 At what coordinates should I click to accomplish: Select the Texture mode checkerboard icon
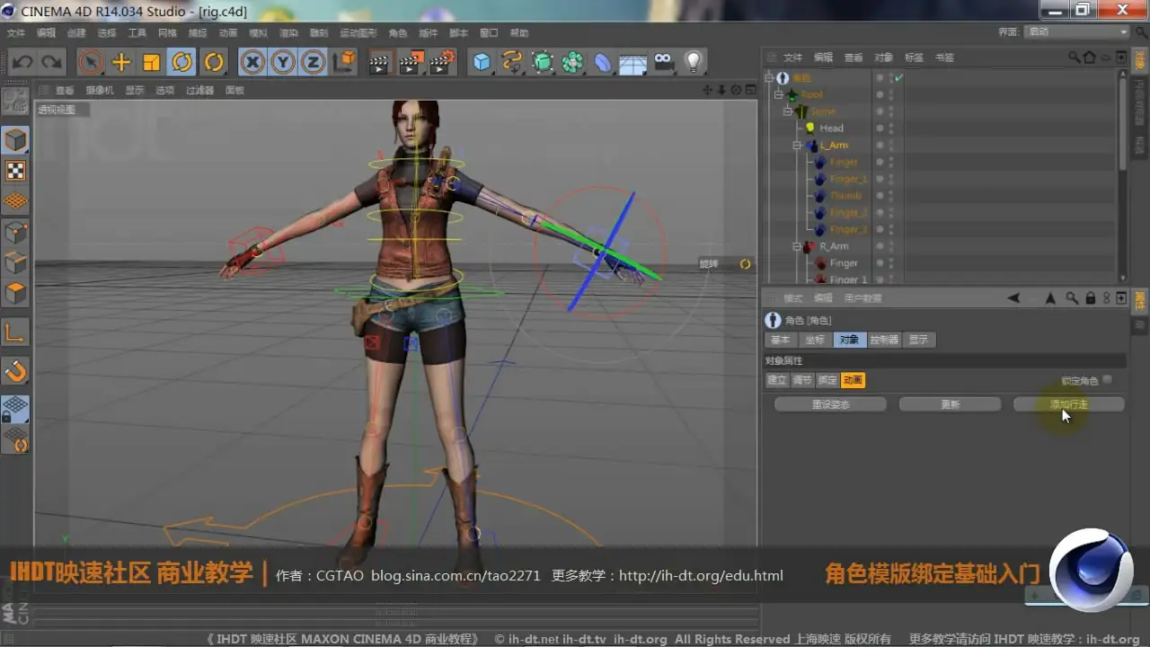pos(15,171)
